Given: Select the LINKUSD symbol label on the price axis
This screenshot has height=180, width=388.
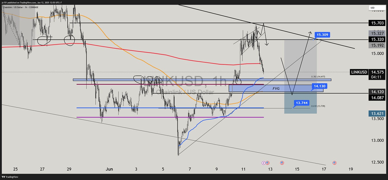Looking at the screenshot, I should click(x=359, y=72).
